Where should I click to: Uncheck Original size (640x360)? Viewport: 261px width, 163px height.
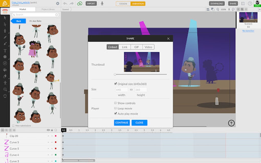[115, 83]
